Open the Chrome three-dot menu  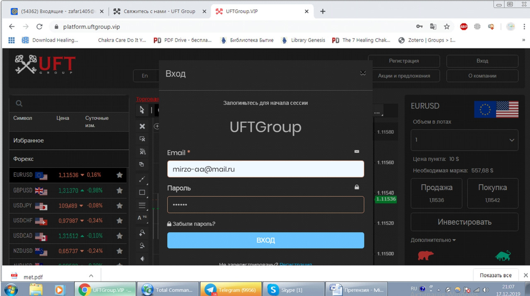(x=524, y=26)
